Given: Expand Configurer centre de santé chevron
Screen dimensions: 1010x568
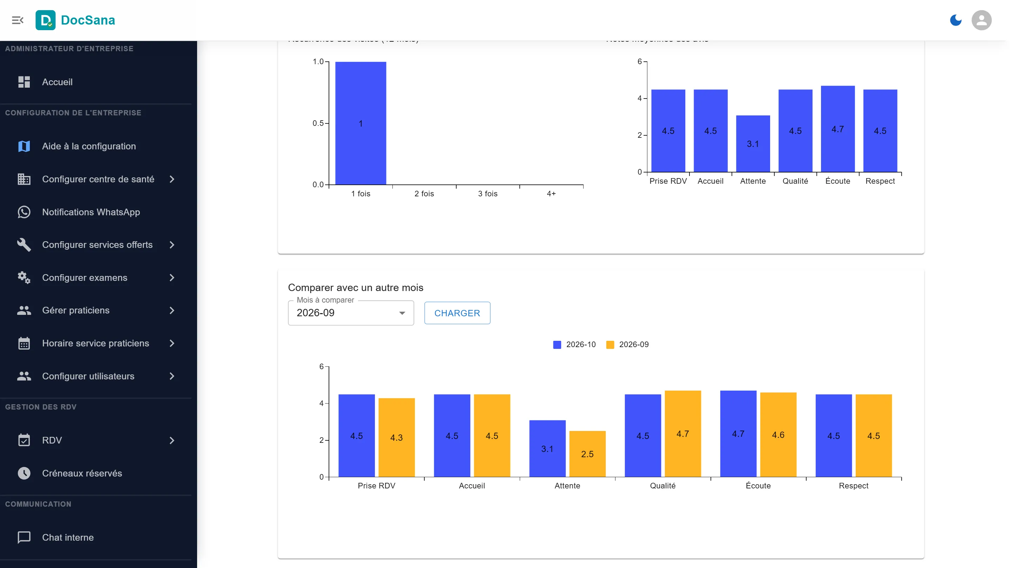Looking at the screenshot, I should click(172, 179).
